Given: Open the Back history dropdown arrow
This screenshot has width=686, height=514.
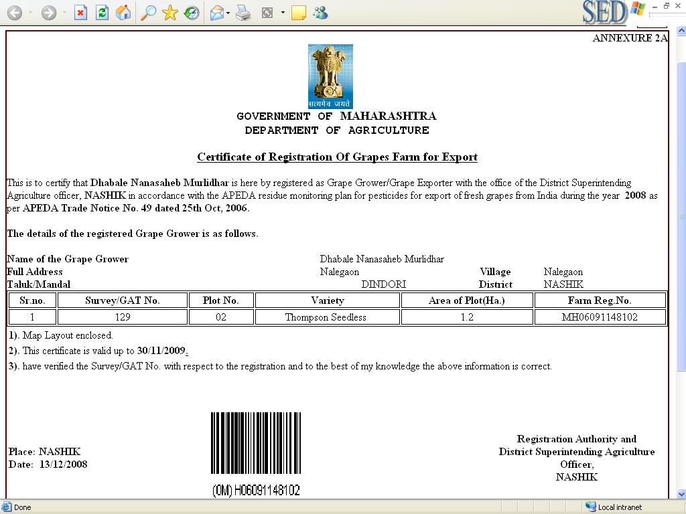Looking at the screenshot, I should click(x=30, y=13).
